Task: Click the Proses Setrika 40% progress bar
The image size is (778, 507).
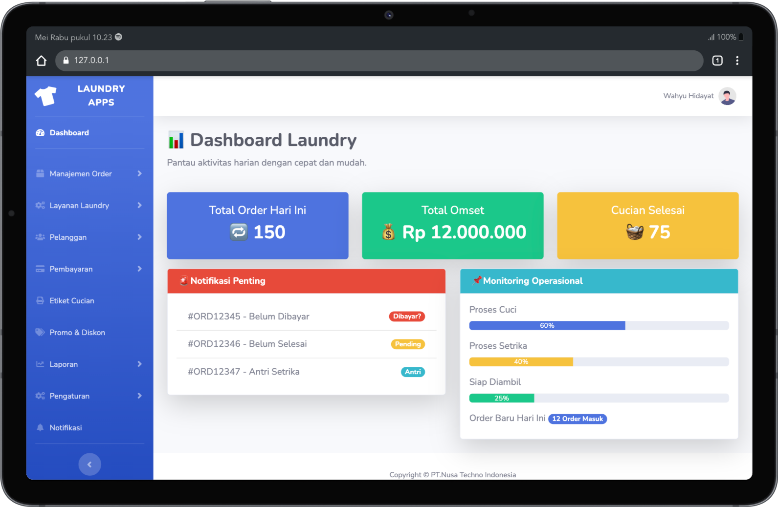Action: click(x=599, y=362)
